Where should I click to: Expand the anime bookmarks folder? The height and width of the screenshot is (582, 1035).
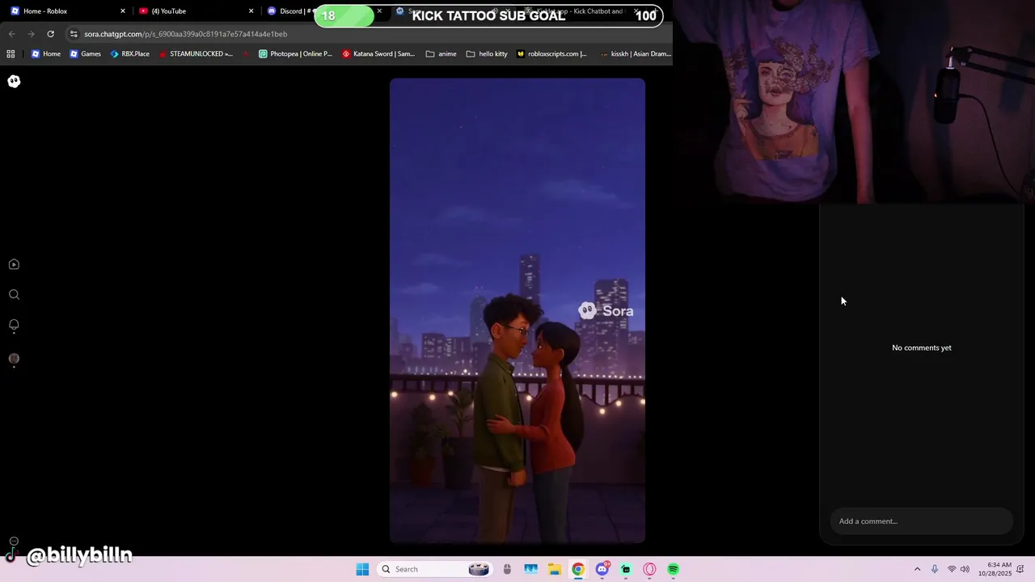tap(441, 54)
